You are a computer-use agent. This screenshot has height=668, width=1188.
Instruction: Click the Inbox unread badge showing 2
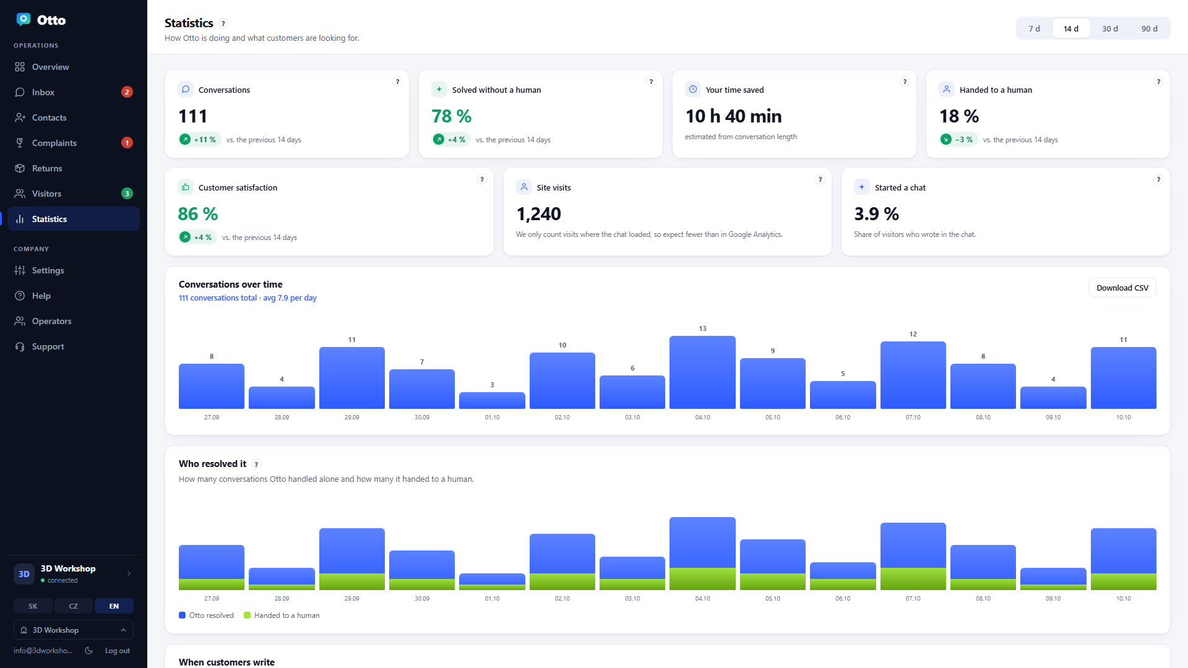coord(127,92)
